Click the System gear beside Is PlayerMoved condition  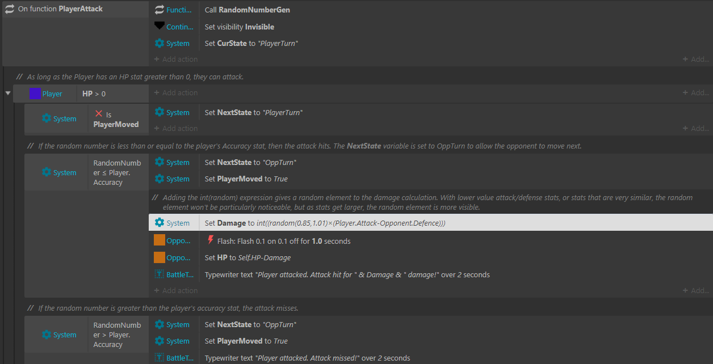click(47, 118)
